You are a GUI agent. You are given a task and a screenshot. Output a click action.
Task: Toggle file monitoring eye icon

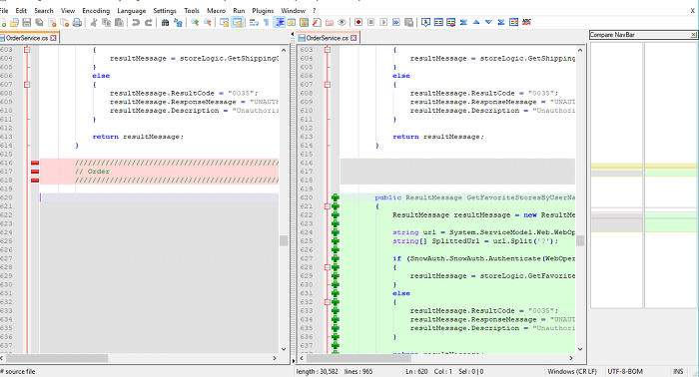[342, 22]
